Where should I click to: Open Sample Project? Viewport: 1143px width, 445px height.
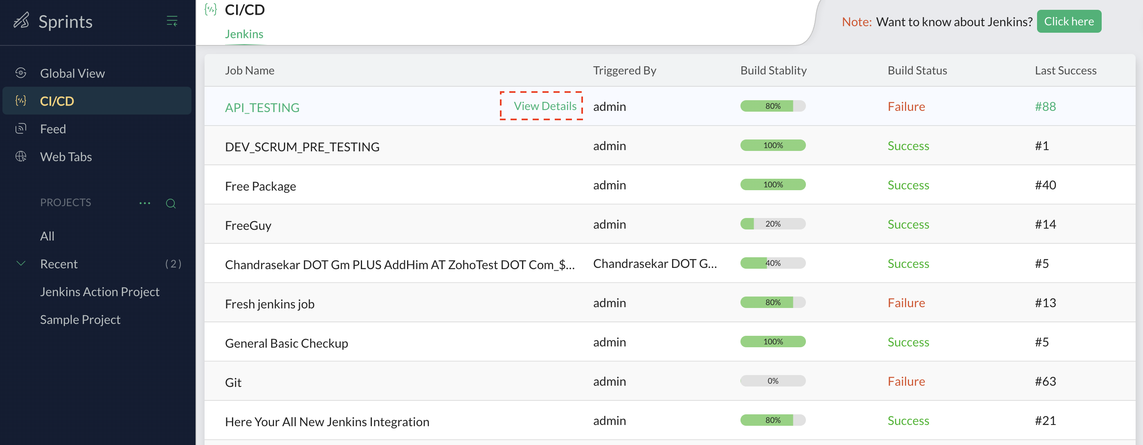tap(80, 319)
